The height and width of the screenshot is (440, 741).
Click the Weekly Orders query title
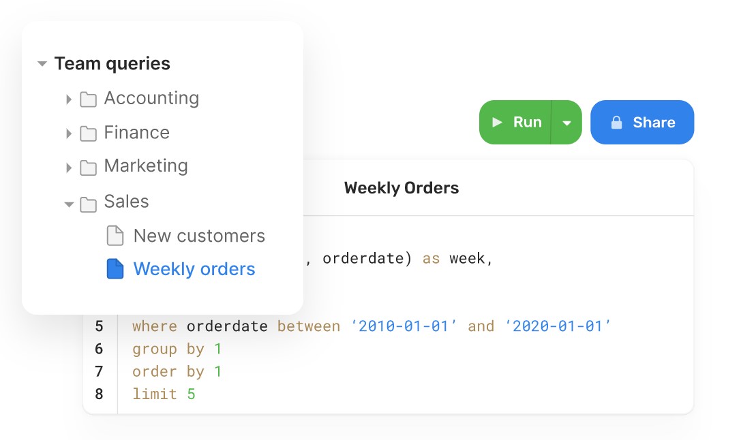tap(402, 188)
